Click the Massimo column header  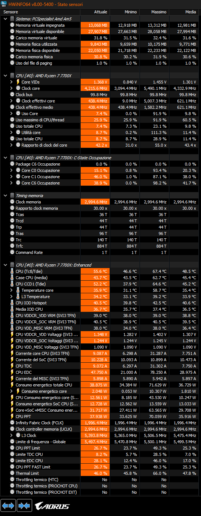154,12
